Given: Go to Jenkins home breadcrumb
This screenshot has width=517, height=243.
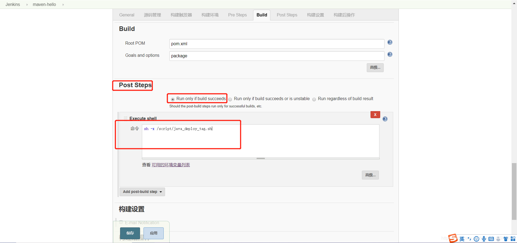Looking at the screenshot, I should point(13,5).
